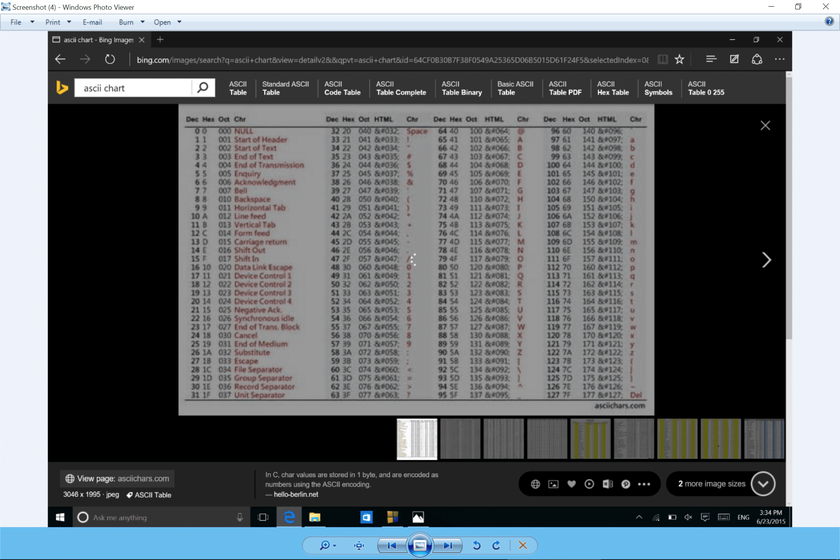Select ASCII Hex Table suggestion
840x560 pixels.
613,88
